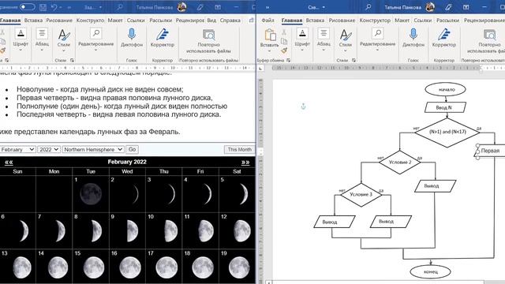Image resolution: width=505 pixels, height=284 pixels.
Task: Open Рисование tab in left Word window
Action: tap(59, 21)
